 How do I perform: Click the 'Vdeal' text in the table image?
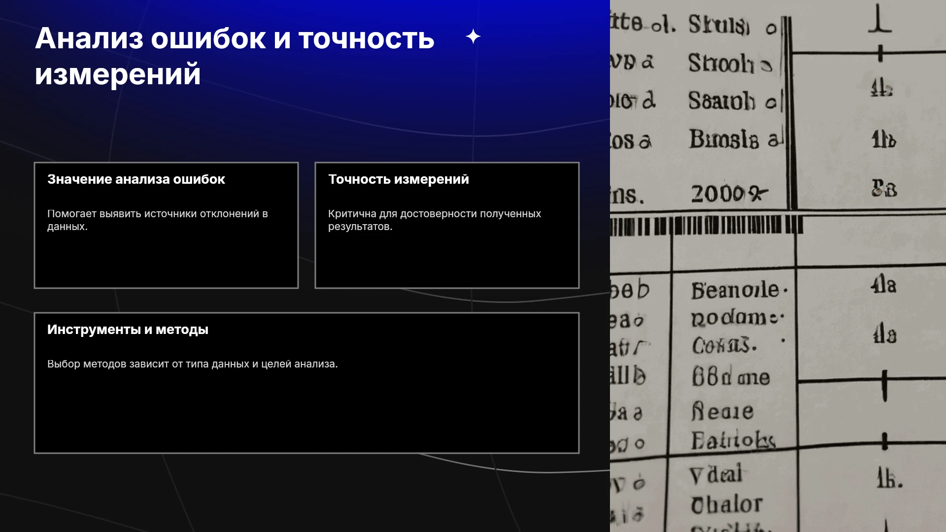[x=716, y=474]
